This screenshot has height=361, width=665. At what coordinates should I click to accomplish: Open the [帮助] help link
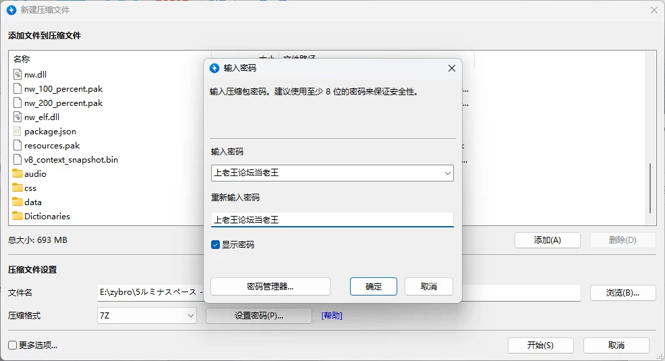(x=332, y=316)
